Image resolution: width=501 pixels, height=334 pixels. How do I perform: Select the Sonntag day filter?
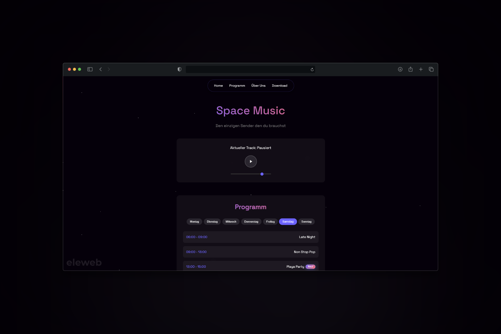click(306, 222)
